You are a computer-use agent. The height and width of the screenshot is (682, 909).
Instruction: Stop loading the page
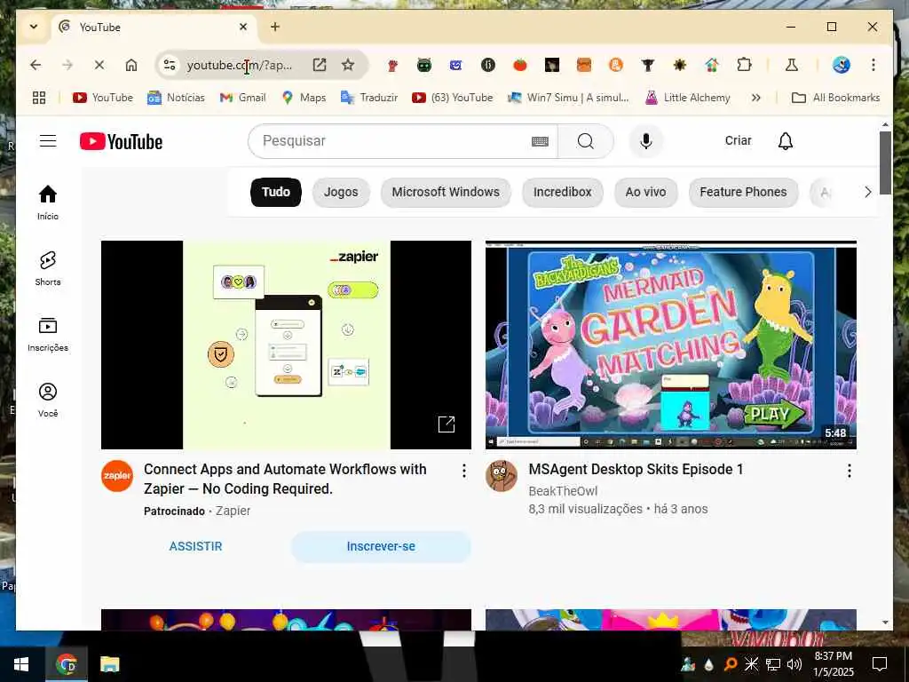99,65
